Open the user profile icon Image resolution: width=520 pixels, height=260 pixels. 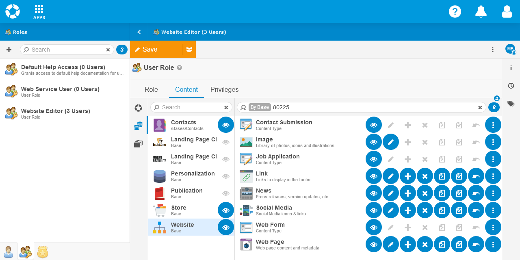pyautogui.click(x=507, y=11)
